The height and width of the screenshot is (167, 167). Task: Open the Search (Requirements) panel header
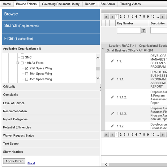[x=51, y=27]
